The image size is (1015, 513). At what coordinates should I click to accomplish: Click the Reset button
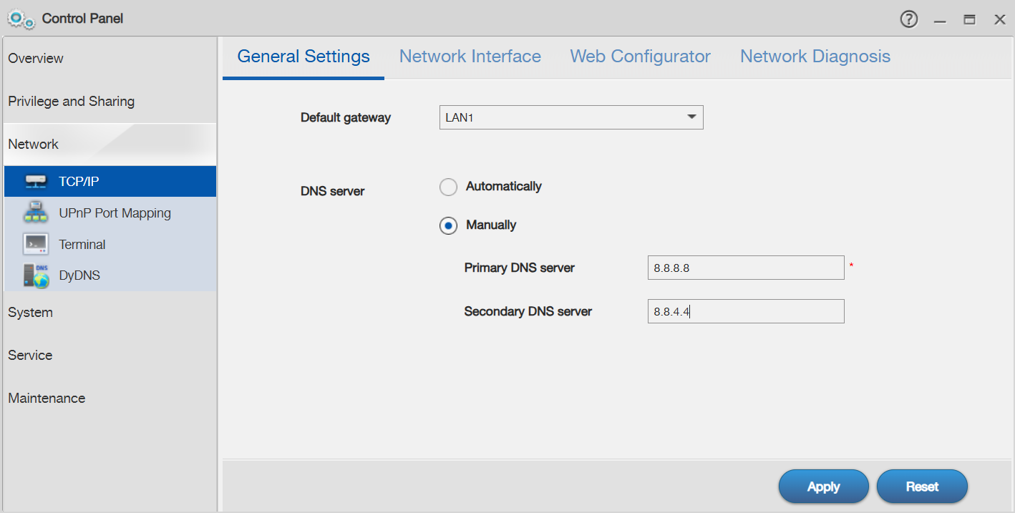click(922, 487)
